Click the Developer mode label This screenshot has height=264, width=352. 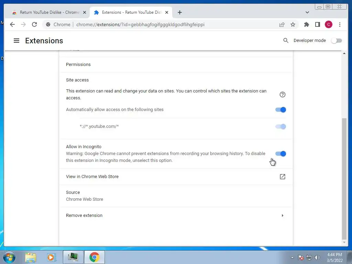310,41
